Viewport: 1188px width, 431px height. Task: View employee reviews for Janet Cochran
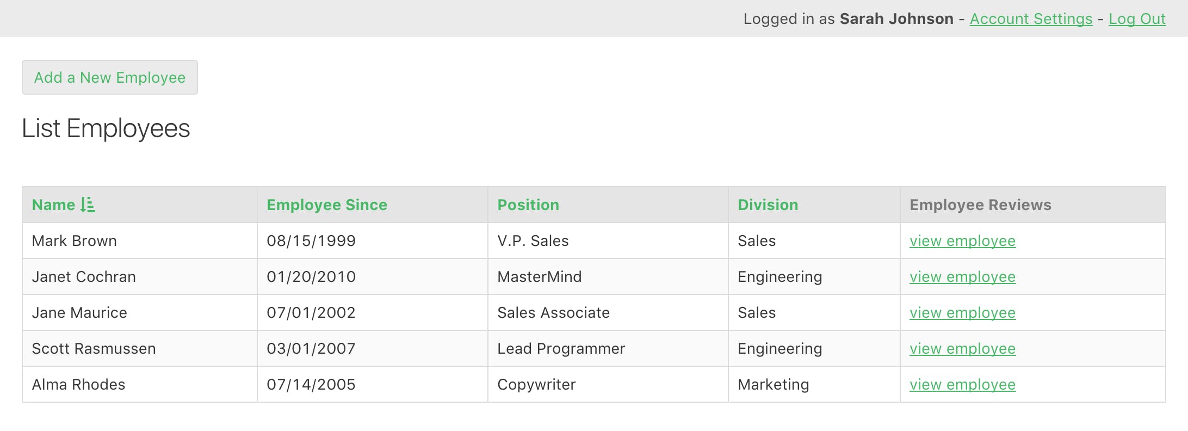click(x=962, y=277)
